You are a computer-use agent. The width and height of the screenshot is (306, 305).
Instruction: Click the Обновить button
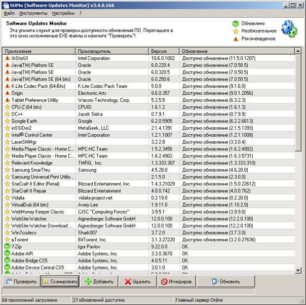pos(226,281)
